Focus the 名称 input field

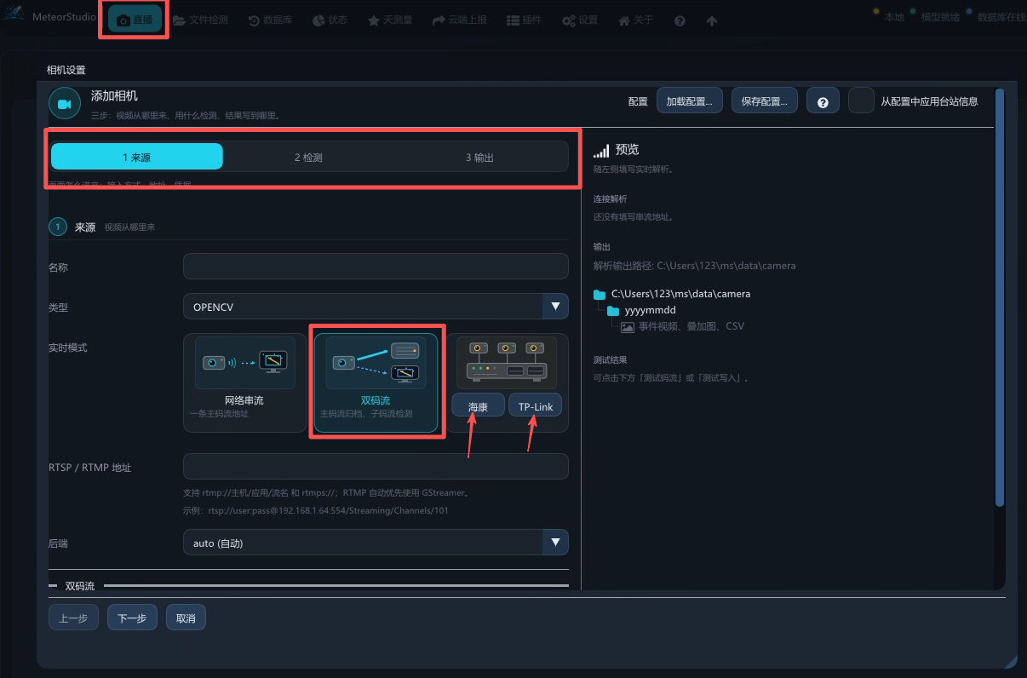click(x=376, y=266)
